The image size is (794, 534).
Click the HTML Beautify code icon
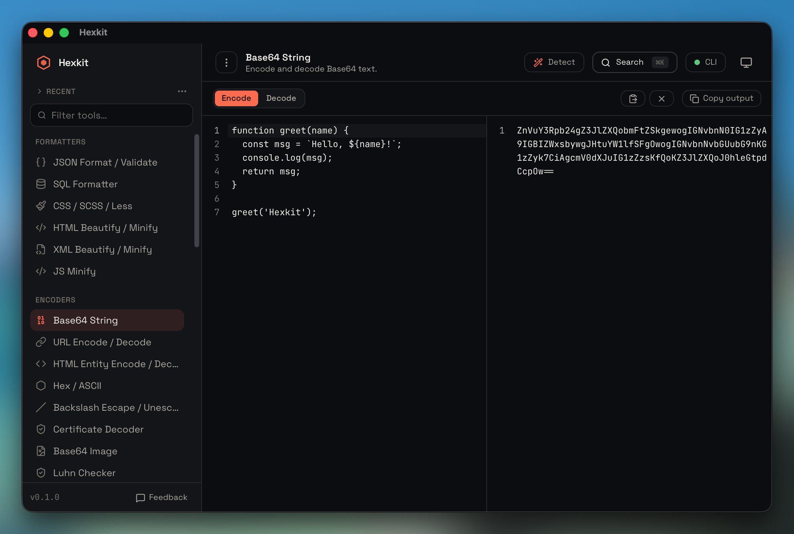point(41,228)
